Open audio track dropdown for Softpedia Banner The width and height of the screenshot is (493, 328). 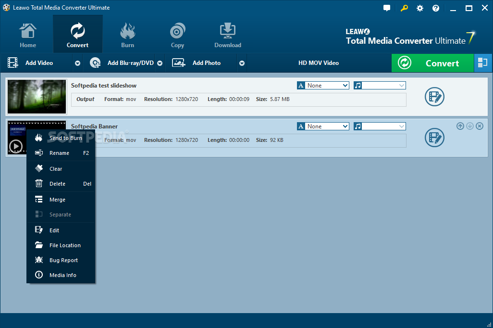pos(380,126)
